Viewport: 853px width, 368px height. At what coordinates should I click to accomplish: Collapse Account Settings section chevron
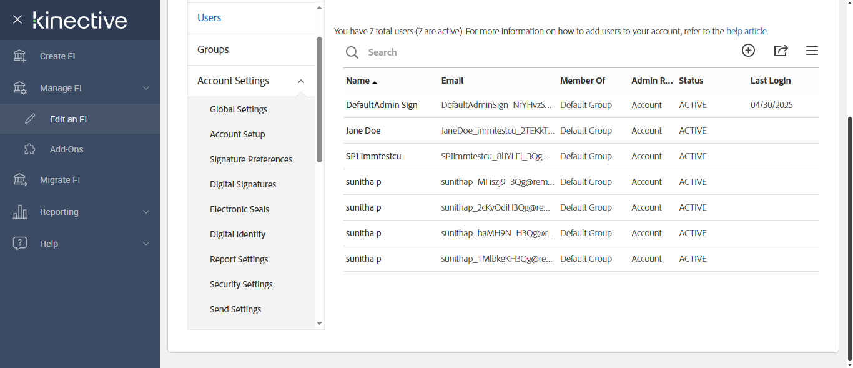[301, 81]
